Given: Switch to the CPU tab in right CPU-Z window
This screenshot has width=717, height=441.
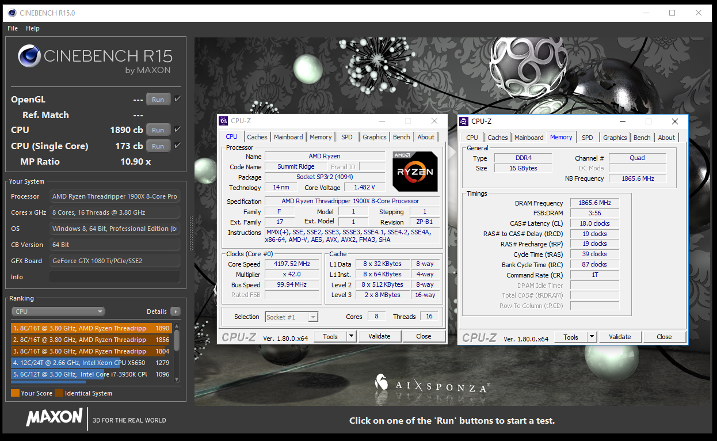Looking at the screenshot, I should click(472, 138).
